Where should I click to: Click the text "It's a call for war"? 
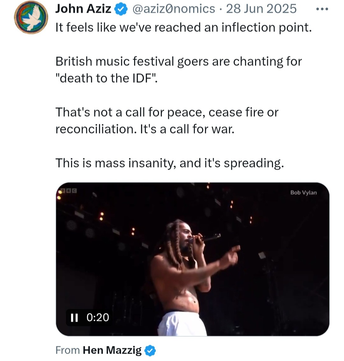[187, 129]
